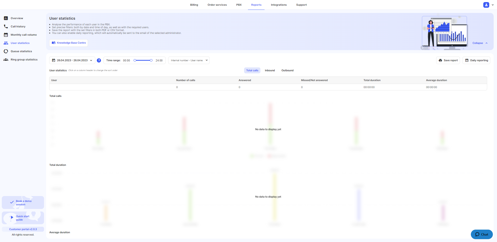Screen dimensions: 497x242
Task: Click Book a demo session
Action: [23, 202]
